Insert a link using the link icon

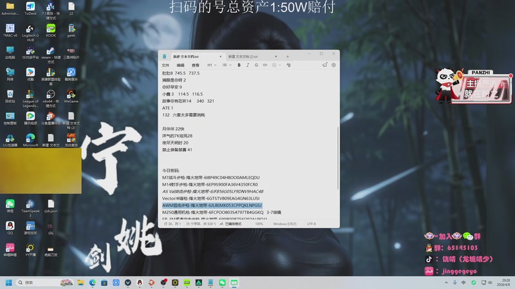[265, 66]
